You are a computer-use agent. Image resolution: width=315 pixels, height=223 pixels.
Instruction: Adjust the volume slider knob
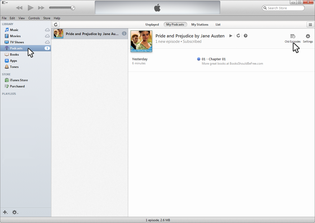[x=73, y=8]
